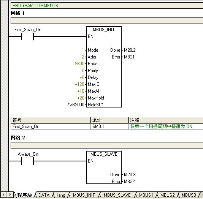Screen dimensions: 203x199
Task: Select the SM0.1 address cell
Action: [109, 126]
